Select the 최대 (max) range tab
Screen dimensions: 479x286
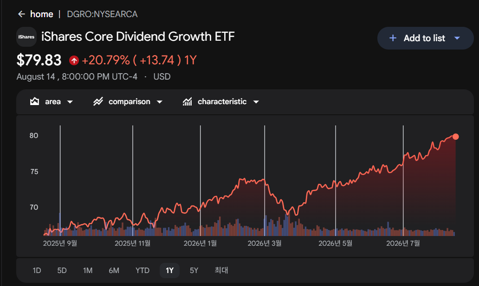[221, 270]
